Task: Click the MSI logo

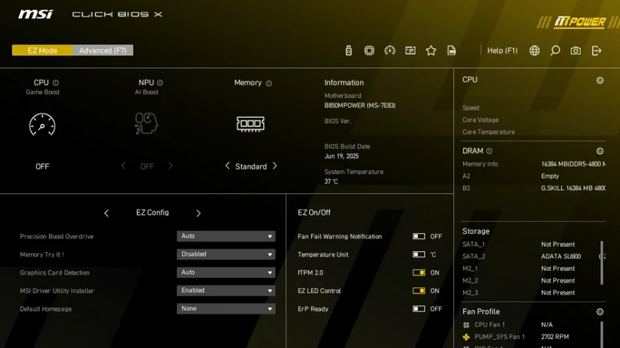Action: [x=36, y=14]
